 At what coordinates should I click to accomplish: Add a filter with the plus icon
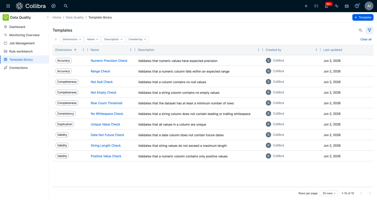coord(56,39)
